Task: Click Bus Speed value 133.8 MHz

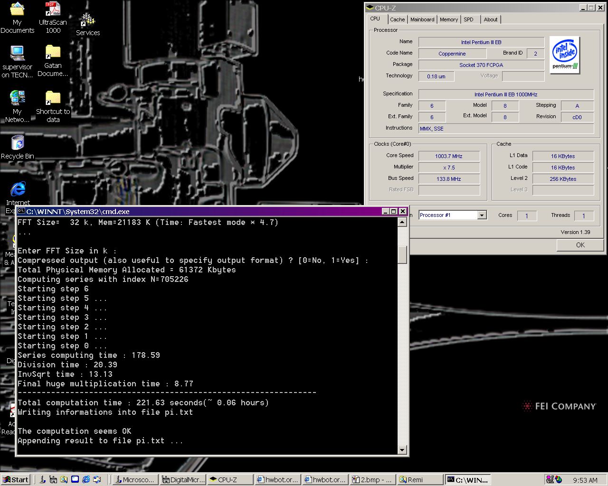Action: tap(449, 179)
